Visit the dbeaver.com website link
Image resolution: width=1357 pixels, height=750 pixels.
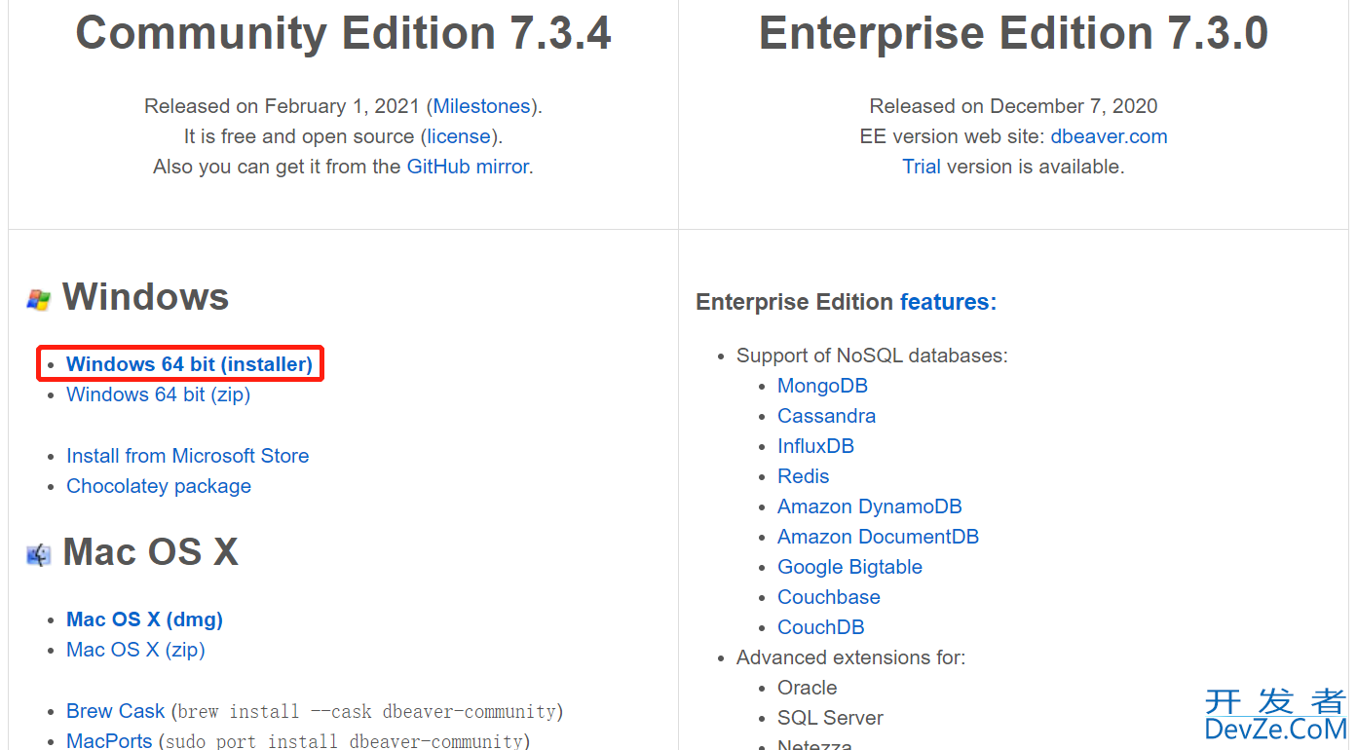(x=1109, y=136)
